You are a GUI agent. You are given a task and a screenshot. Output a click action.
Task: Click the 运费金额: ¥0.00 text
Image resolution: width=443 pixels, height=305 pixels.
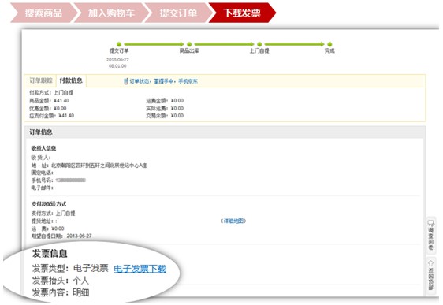click(165, 101)
